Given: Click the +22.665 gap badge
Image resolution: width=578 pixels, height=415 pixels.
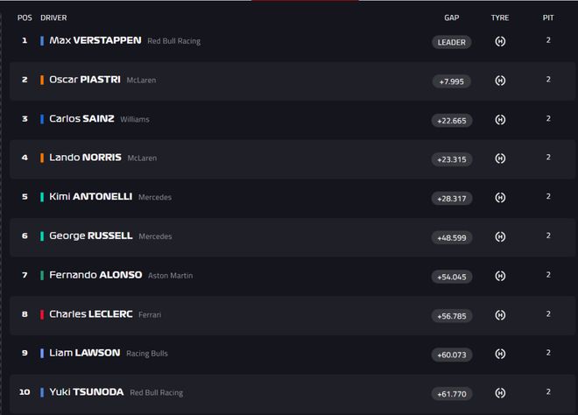Looking at the screenshot, I should 451,120.
